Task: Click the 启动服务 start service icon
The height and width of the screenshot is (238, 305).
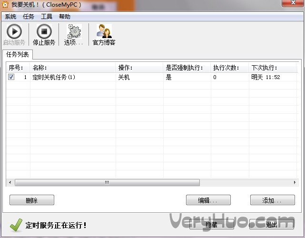Action: [14, 31]
